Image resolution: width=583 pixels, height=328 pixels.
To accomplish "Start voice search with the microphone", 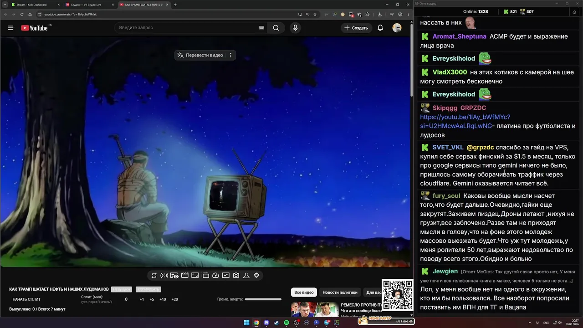I will click(295, 28).
